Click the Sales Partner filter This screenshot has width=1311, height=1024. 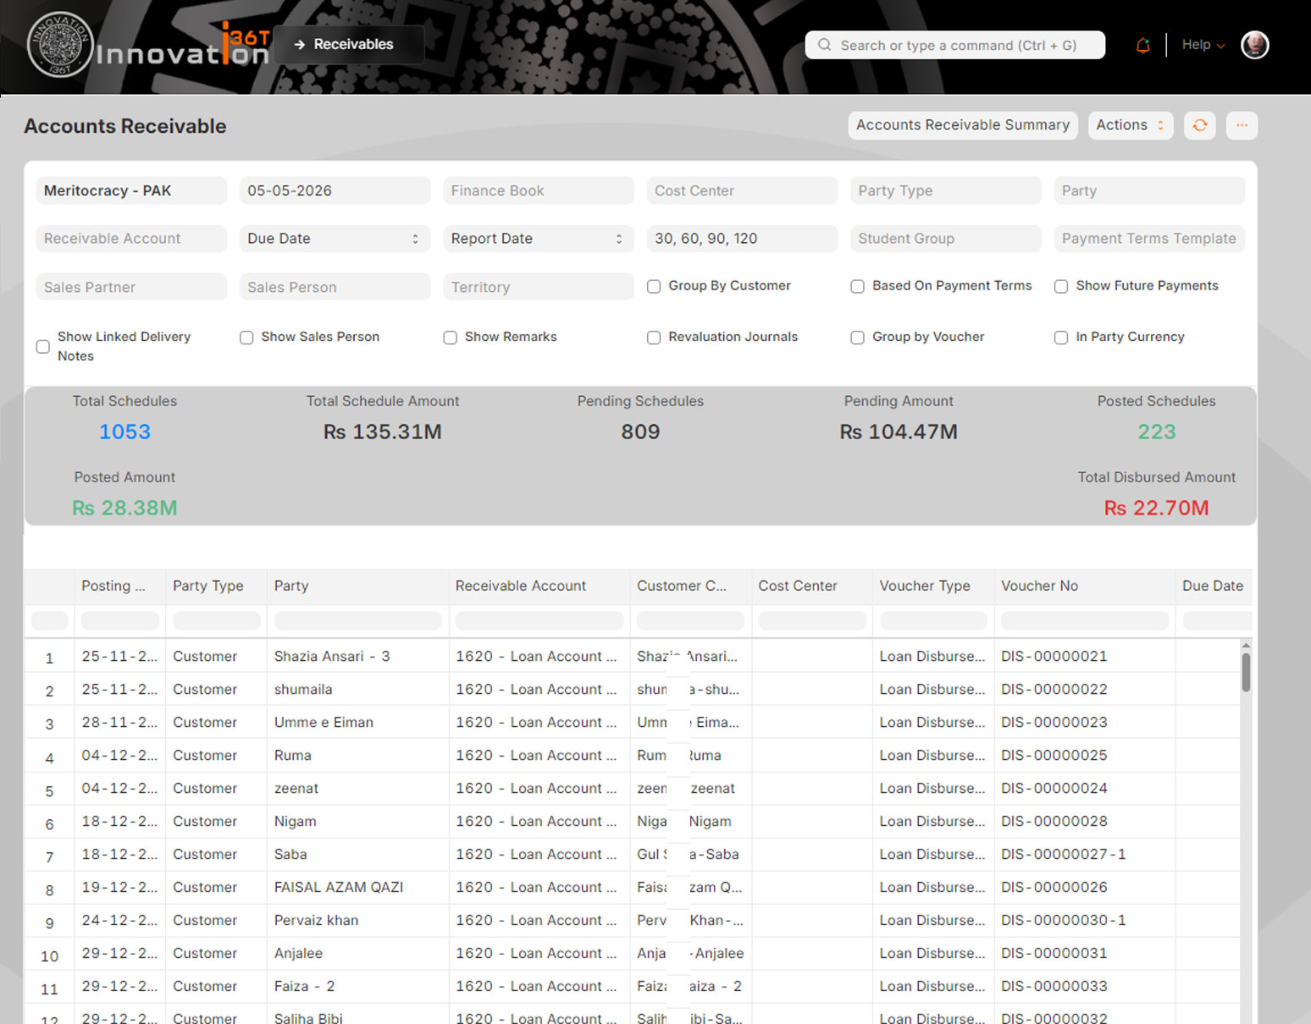pos(131,287)
